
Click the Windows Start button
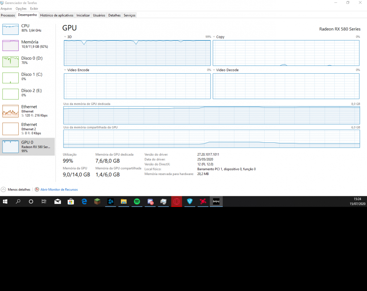(x=5, y=201)
